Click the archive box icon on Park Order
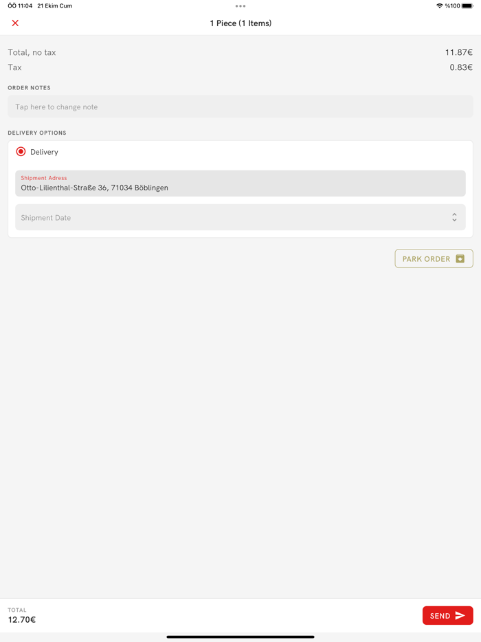Screen dimensions: 481x642 pos(460,258)
